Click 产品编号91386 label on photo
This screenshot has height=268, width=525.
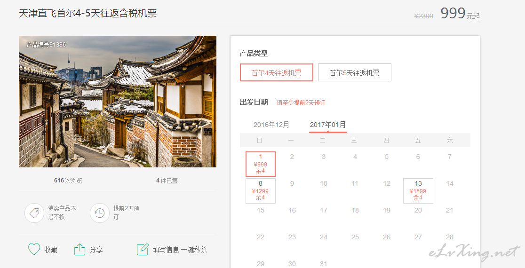pos(46,45)
